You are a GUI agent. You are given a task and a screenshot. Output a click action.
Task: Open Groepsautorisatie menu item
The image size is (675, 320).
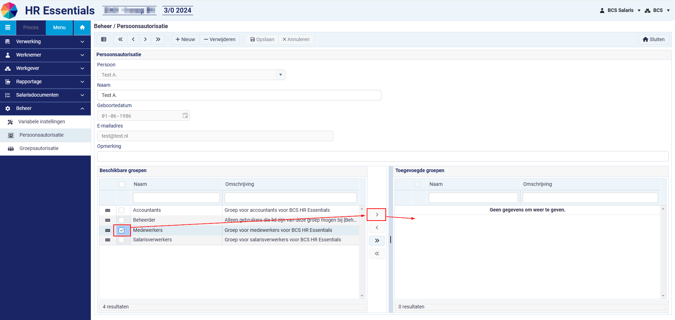[45, 148]
